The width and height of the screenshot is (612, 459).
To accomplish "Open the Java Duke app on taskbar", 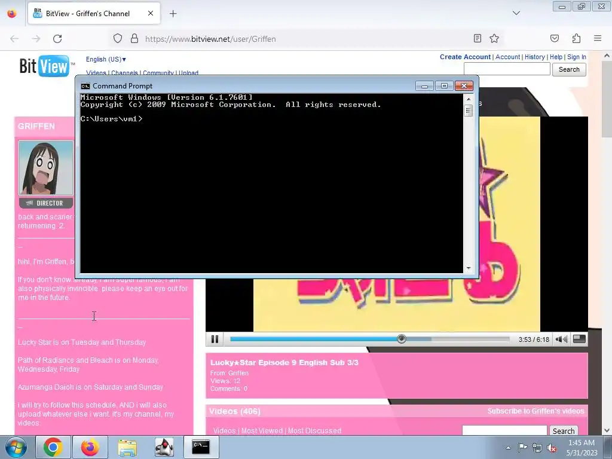I will click(164, 447).
